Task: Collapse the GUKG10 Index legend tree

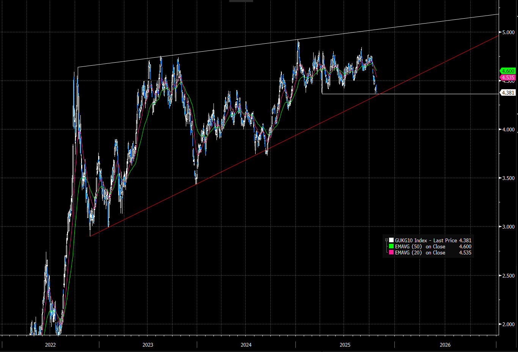Action: point(386,240)
